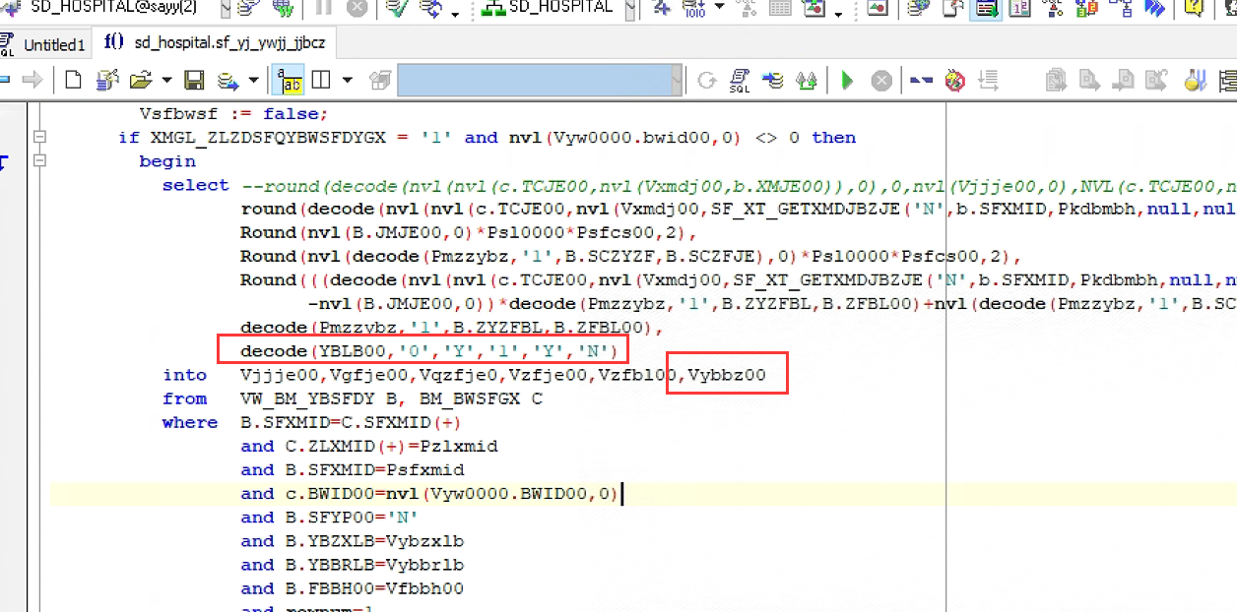Click the 'and B.FBBH00=Vfbbh00' line
The width and height of the screenshot is (1237, 612).
(353, 588)
